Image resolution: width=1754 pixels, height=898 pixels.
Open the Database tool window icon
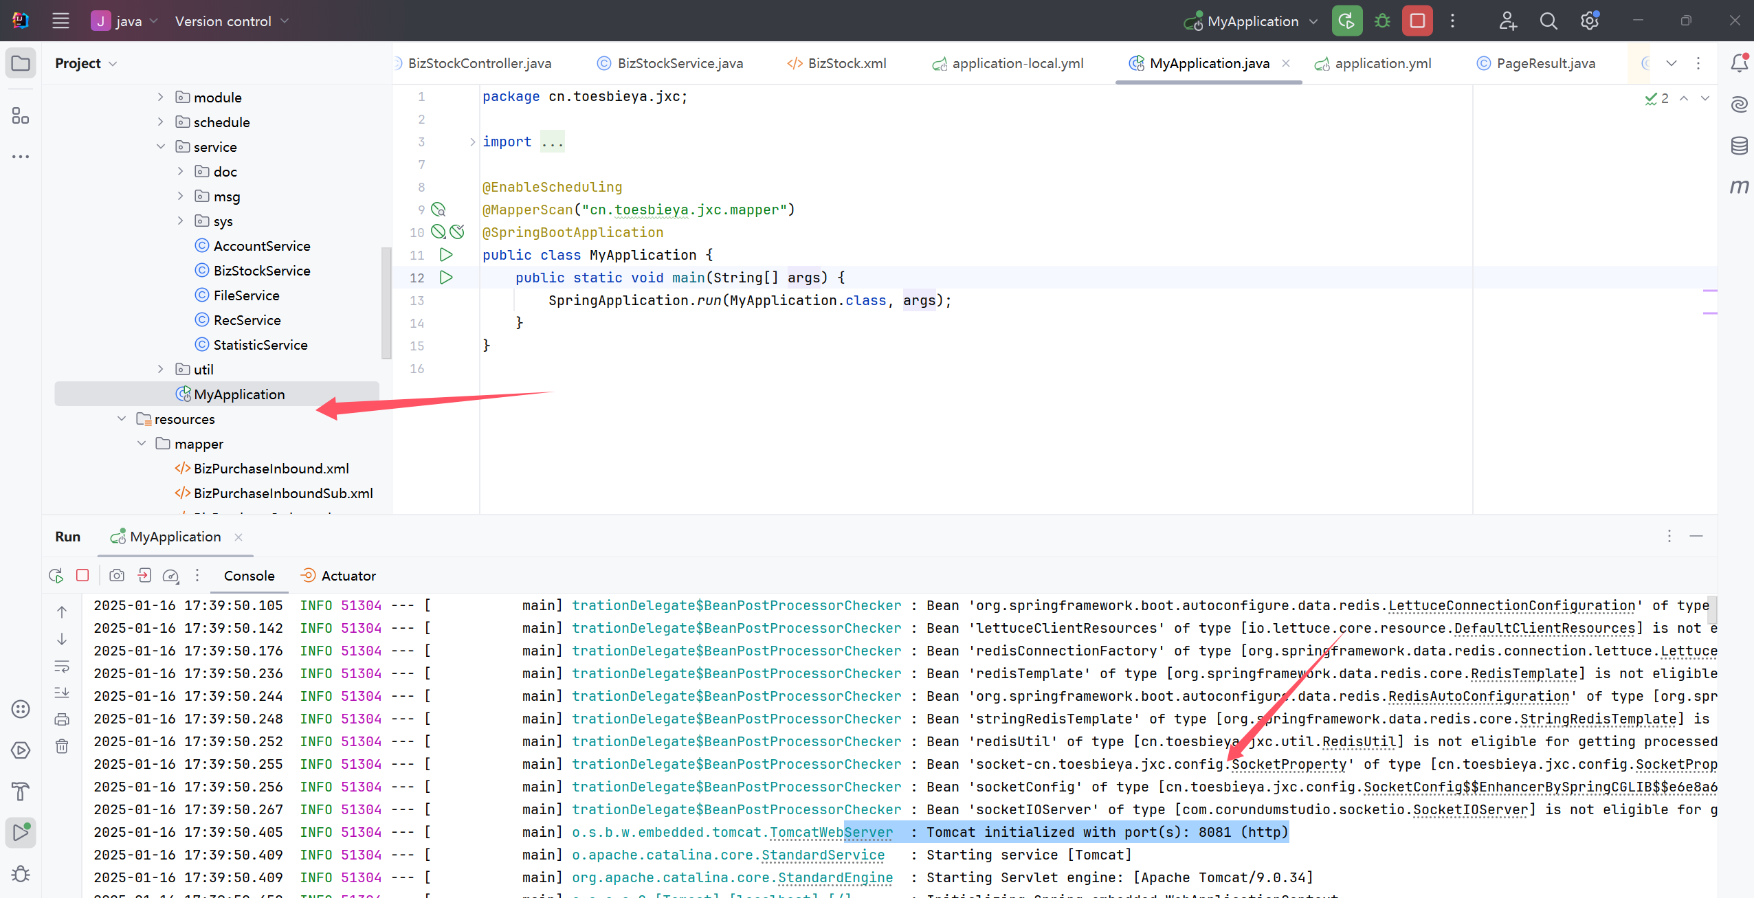1740,146
